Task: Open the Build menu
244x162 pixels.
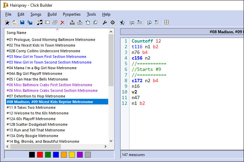Action: [52, 14]
